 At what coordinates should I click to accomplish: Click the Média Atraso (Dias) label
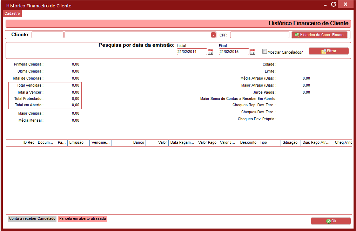point(258,78)
